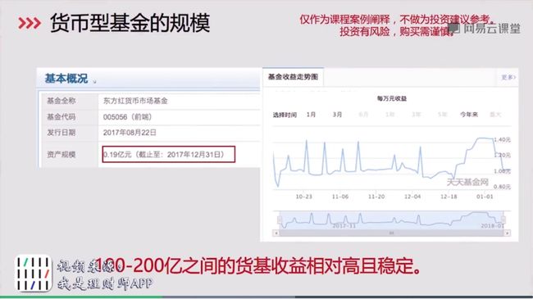This screenshot has width=533, height=299.
Task: Click the video progress bar at bottom
Action: coord(266,297)
